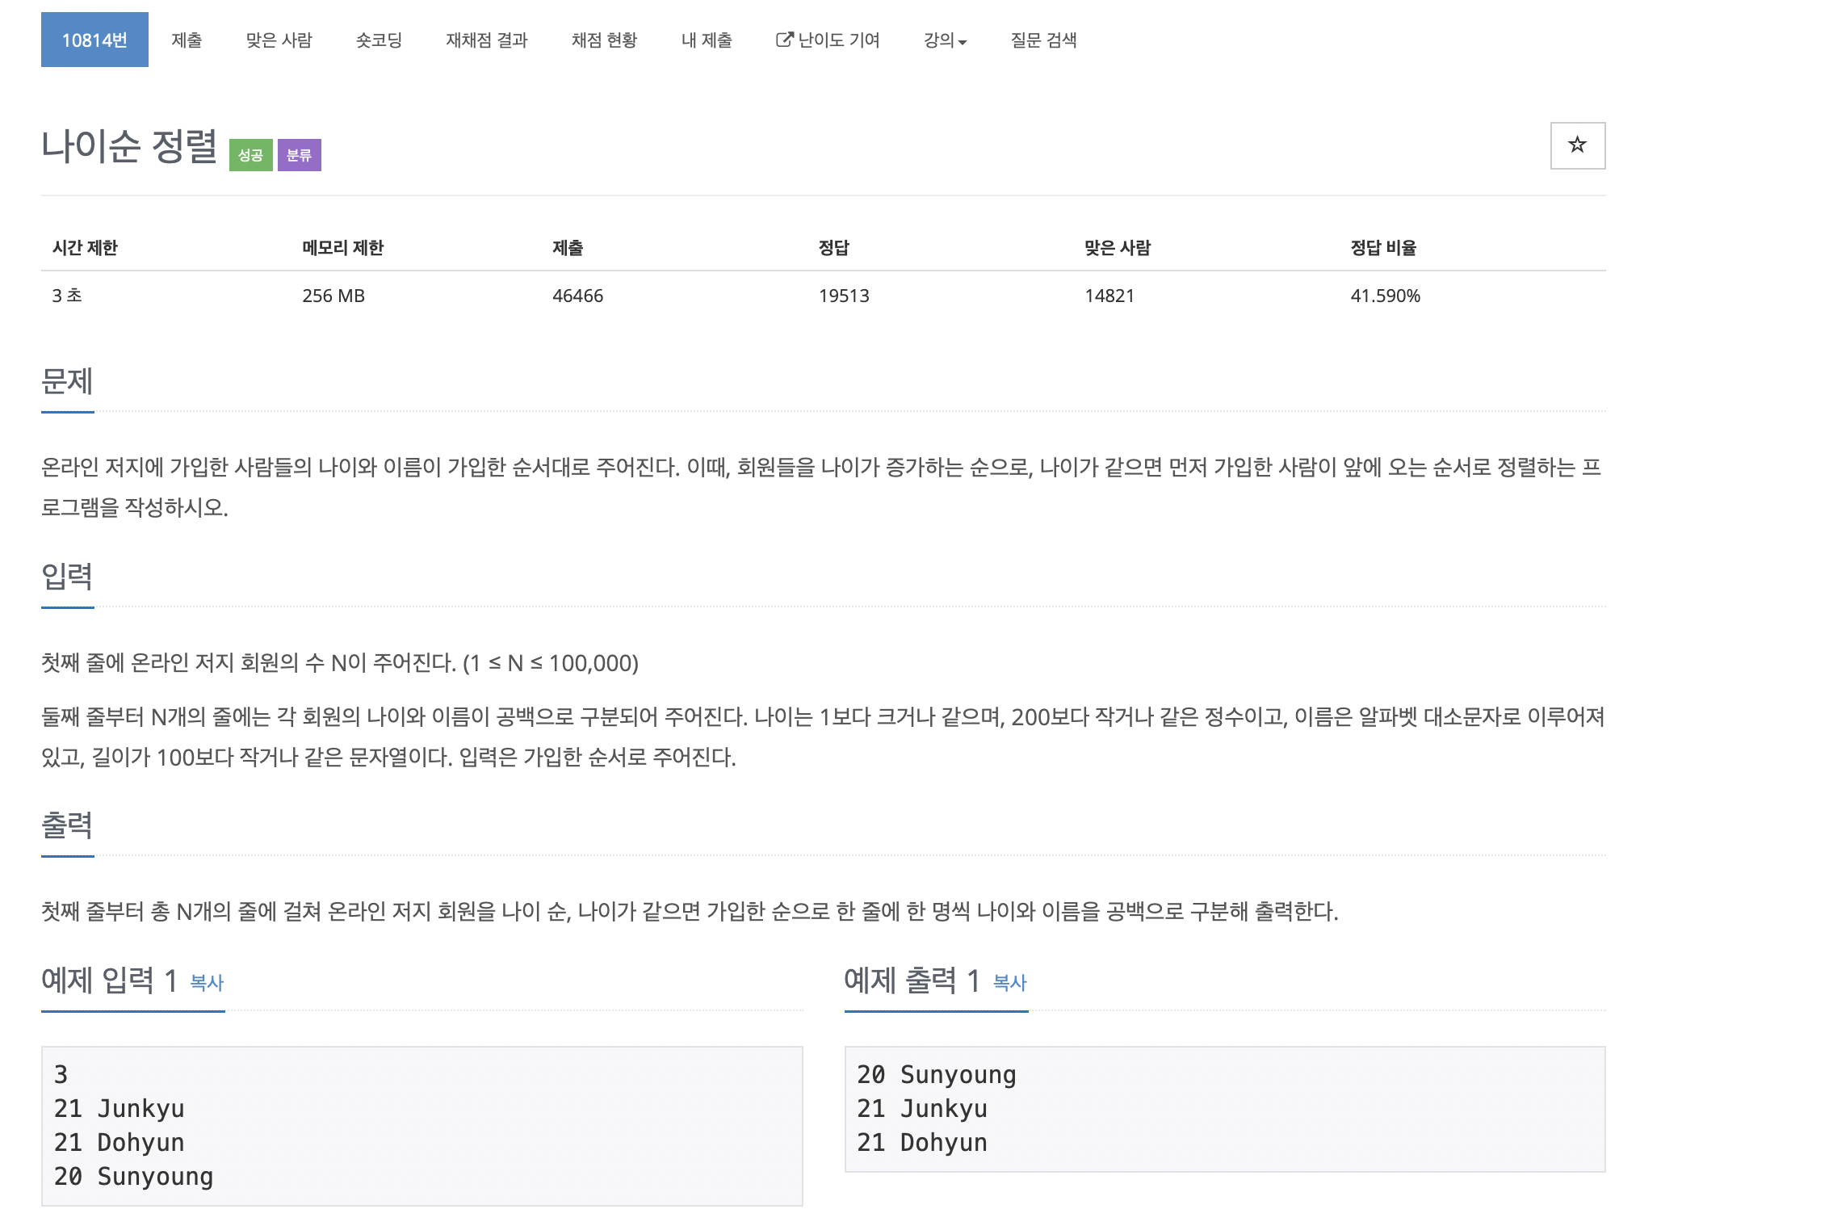The width and height of the screenshot is (1833, 1226).
Task: Click the example input code box
Action: point(422,1125)
